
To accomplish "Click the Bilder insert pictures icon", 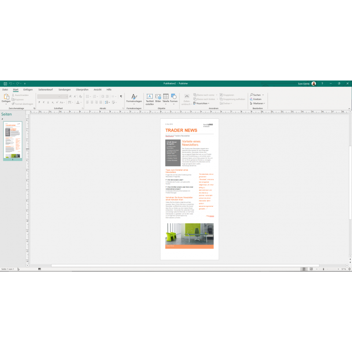I will pos(158,99).
